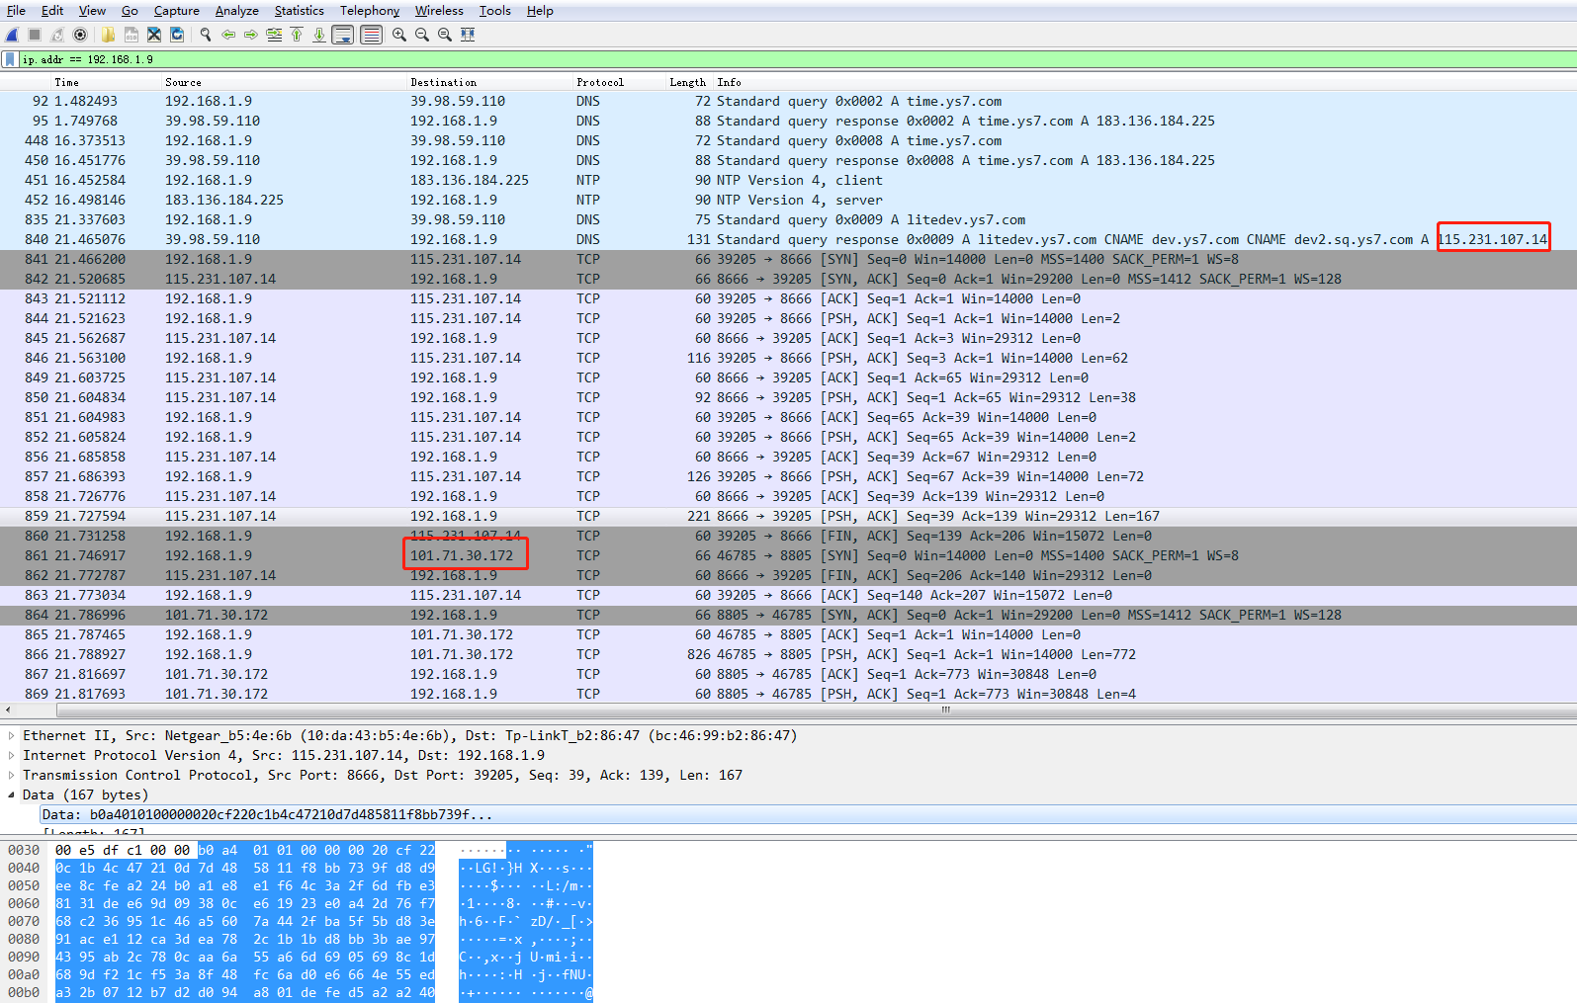Jump to the last packet
Viewport: 1577px width, 1003px height.
[x=319, y=35]
